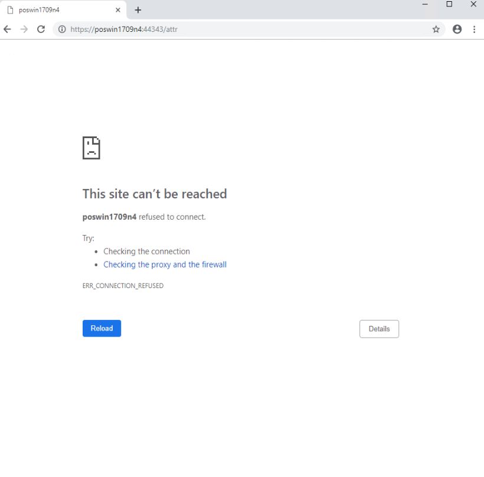Viewport: 484px width, 477px height.
Task: Minimize the browser window
Action: point(425,4)
